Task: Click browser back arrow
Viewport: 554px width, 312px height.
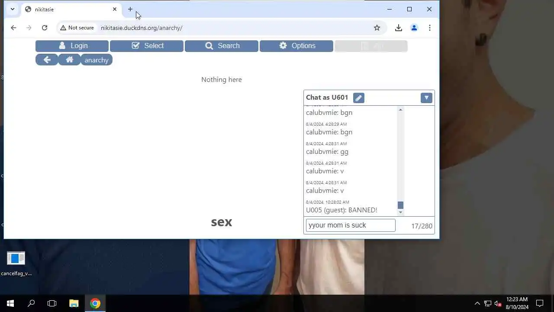Action: click(x=13, y=28)
